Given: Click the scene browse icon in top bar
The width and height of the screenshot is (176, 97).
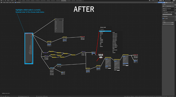Looking at the screenshot, I should [150, 1].
